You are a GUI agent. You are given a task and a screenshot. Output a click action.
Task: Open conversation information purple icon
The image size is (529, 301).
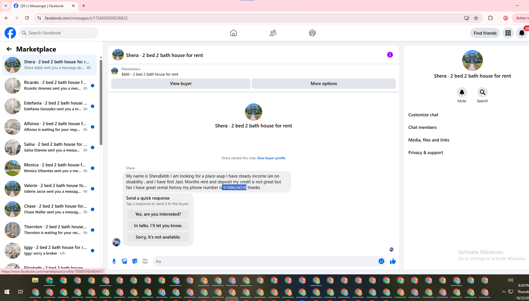tap(390, 55)
